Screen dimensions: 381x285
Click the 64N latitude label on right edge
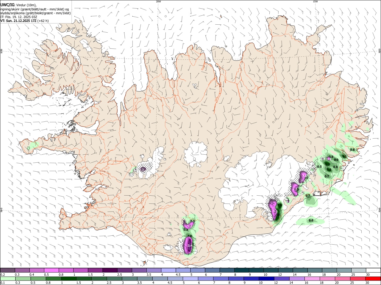tap(380, 210)
